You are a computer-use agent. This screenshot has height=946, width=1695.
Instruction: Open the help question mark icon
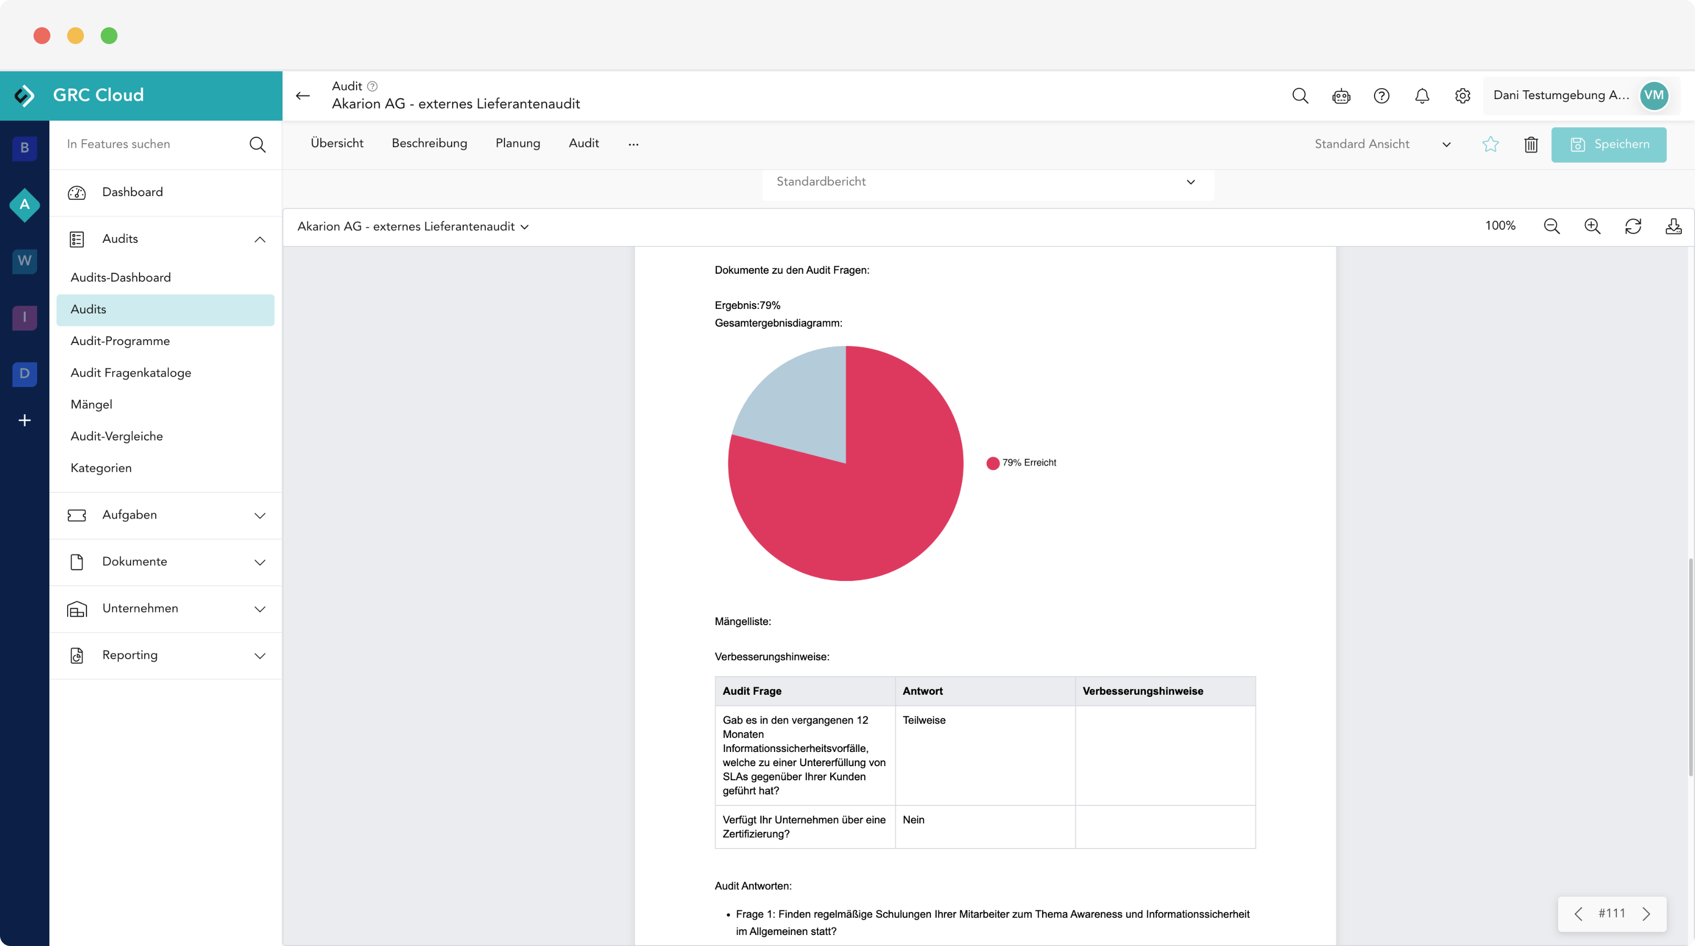click(1382, 95)
